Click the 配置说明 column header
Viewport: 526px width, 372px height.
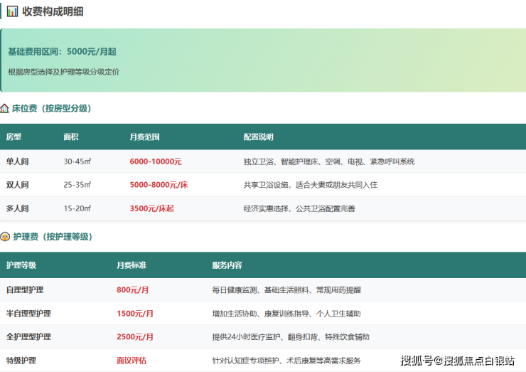(258, 137)
